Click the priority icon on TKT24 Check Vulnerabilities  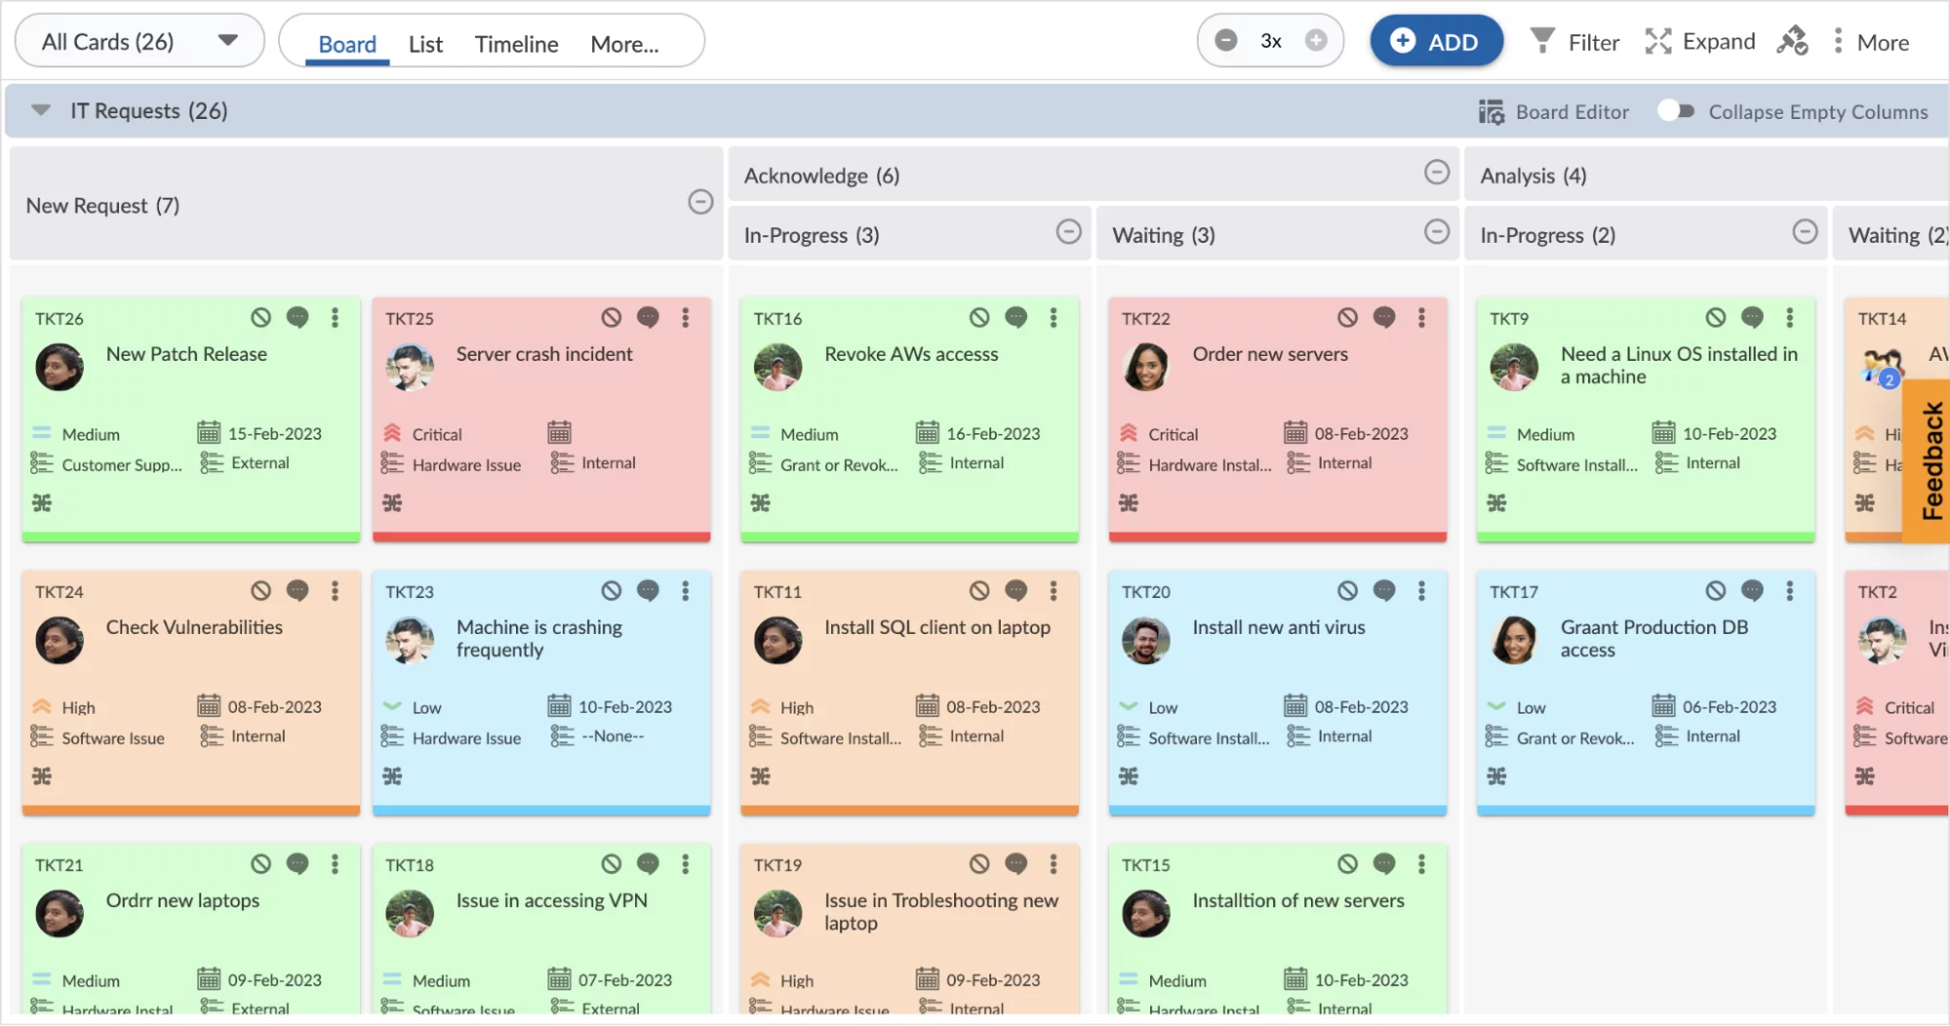(41, 705)
